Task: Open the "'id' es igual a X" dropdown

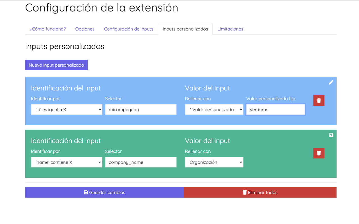Action: pyautogui.click(x=67, y=109)
